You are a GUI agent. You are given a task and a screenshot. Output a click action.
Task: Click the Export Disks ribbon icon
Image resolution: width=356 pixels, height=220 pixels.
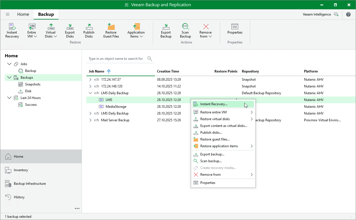[70, 30]
